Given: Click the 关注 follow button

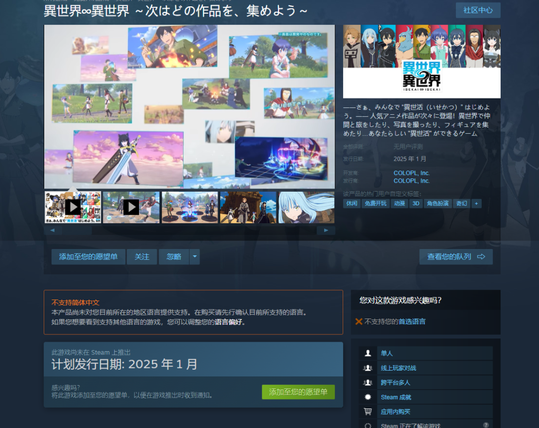Looking at the screenshot, I should [x=142, y=257].
